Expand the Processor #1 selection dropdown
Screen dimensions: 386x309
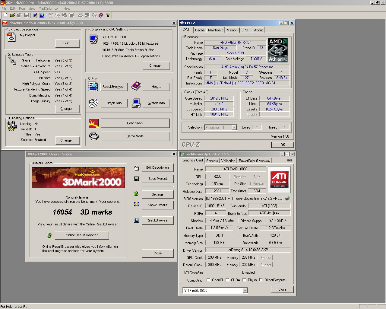(234, 128)
